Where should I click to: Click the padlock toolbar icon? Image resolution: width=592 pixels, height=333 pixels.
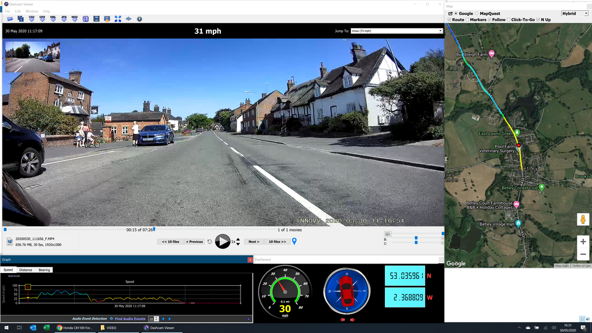coord(107,19)
